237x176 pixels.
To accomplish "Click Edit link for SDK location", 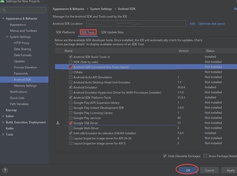I will point(192,23).
